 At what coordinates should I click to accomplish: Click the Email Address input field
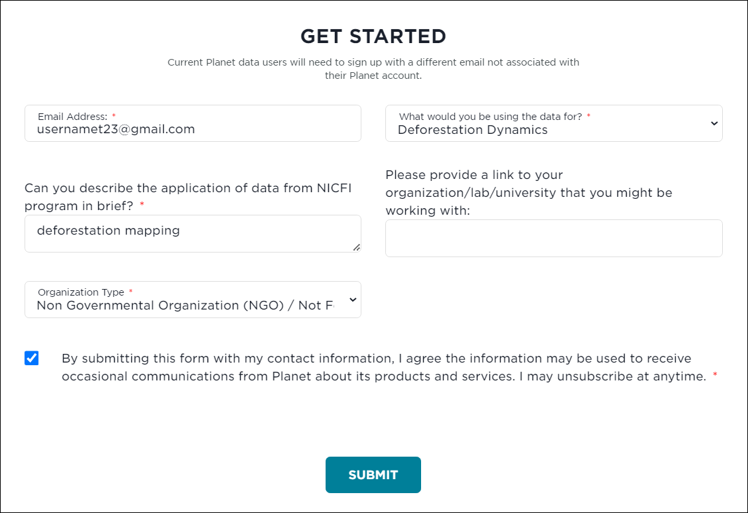pyautogui.click(x=192, y=129)
